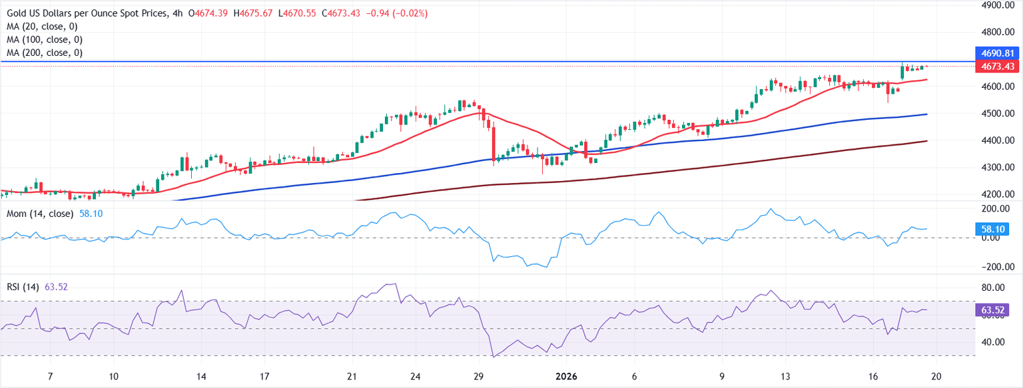1023x388 pixels.
Task: Click the 2026 label on the time axis
Action: coord(568,376)
